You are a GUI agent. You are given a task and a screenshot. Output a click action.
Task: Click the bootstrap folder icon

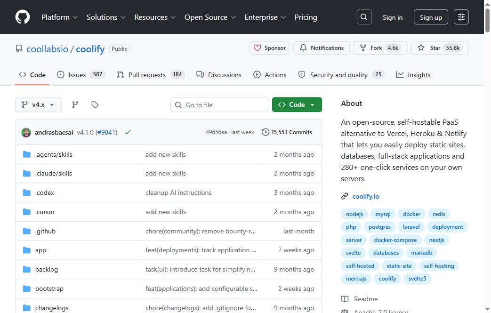tap(27, 289)
